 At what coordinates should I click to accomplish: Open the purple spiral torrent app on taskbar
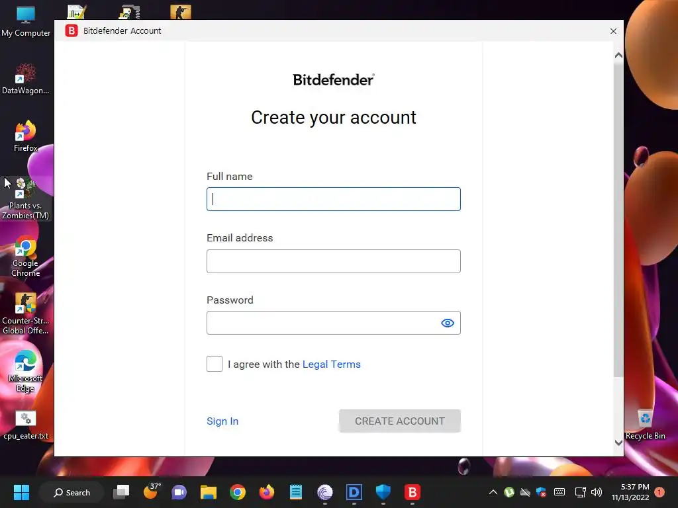click(x=324, y=492)
